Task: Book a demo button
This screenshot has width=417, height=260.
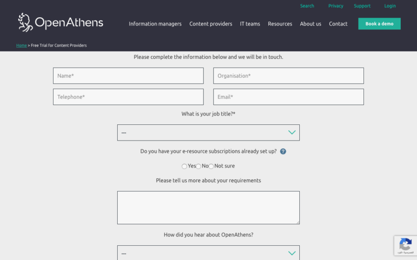Action: (x=379, y=24)
